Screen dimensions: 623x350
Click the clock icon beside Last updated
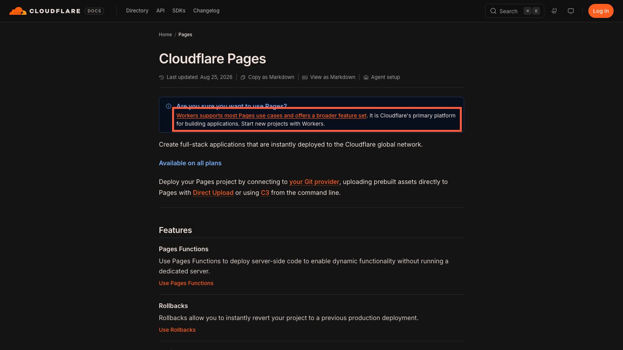162,77
